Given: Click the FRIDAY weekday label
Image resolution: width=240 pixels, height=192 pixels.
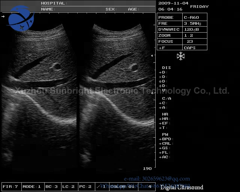Looking at the screenshot, I should click(x=199, y=7).
